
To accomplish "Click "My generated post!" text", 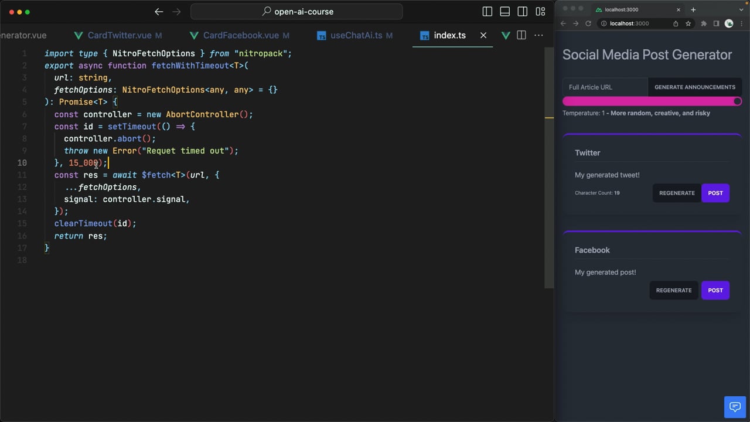I will tap(605, 272).
